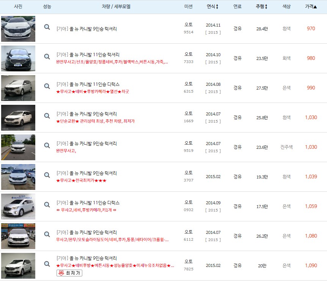Open magnifier icon for car numbered 1669
The image size is (327, 281).
coord(47,116)
